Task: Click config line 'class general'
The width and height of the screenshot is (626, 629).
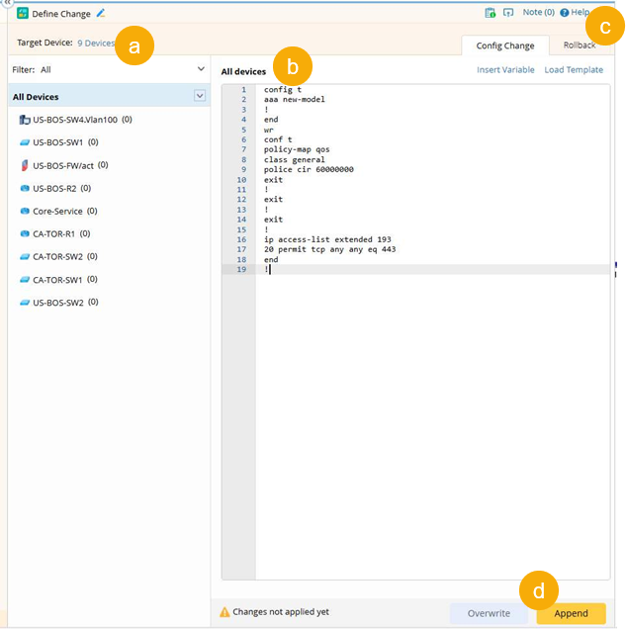Action: coord(295,159)
